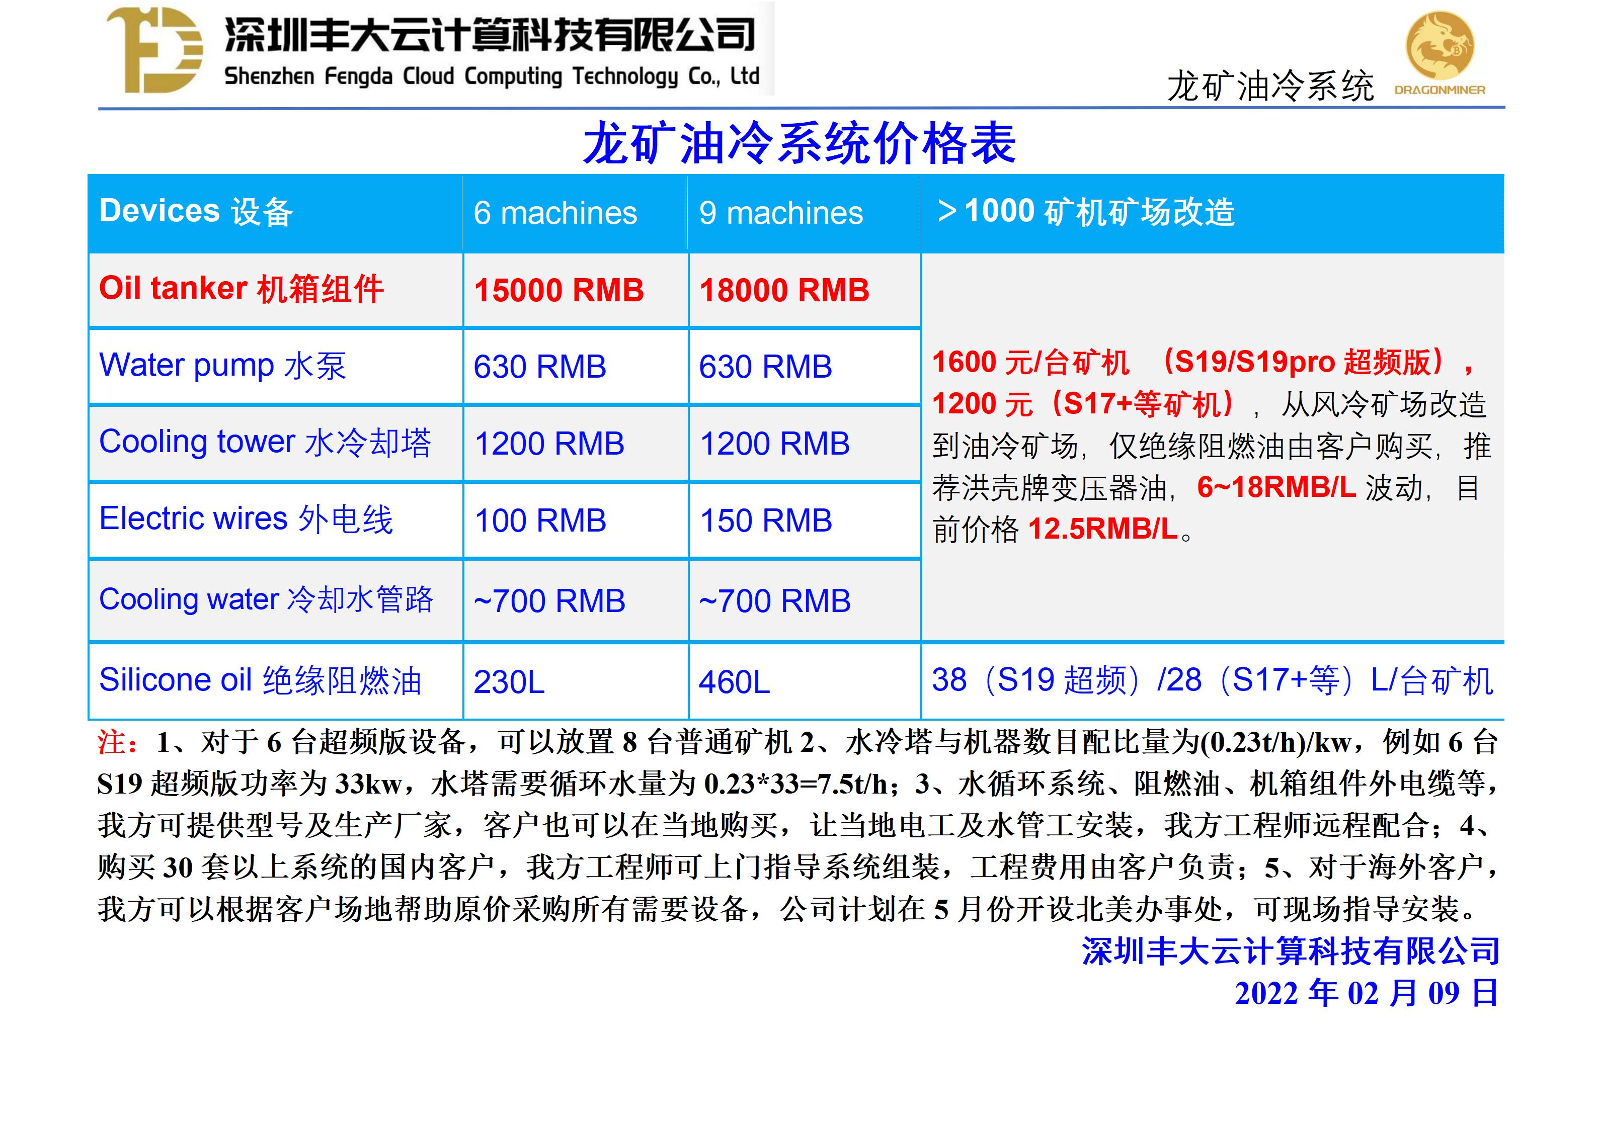The width and height of the screenshot is (1597, 1129).
Task: Click the red price range 6~18RMB/L
Action: point(1276,487)
